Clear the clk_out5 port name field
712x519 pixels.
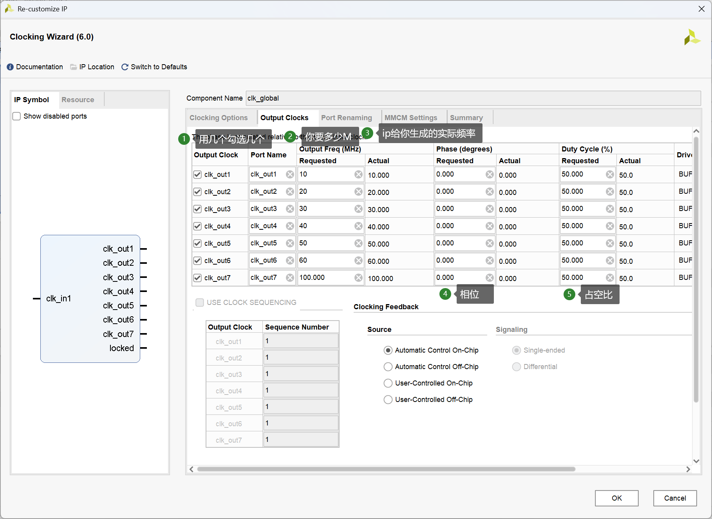[290, 243]
